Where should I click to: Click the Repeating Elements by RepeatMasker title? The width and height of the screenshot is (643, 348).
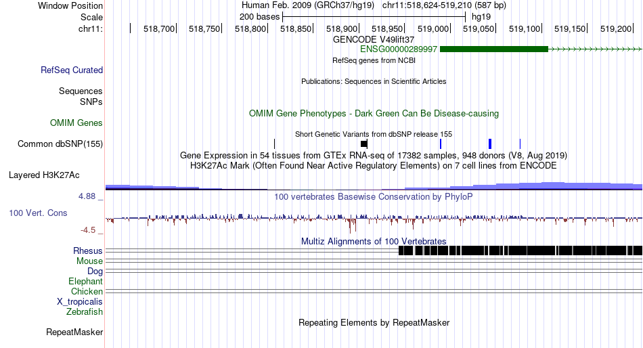coord(374,322)
